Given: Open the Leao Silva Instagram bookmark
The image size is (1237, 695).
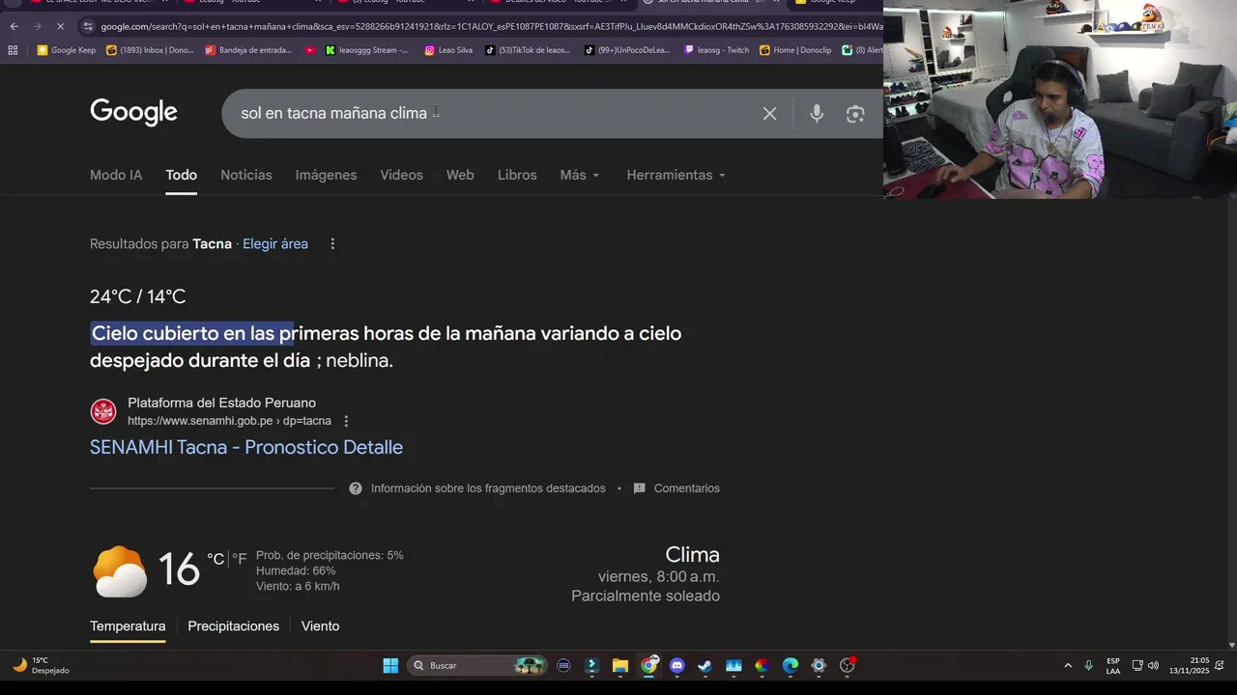Looking at the screenshot, I should click(448, 50).
